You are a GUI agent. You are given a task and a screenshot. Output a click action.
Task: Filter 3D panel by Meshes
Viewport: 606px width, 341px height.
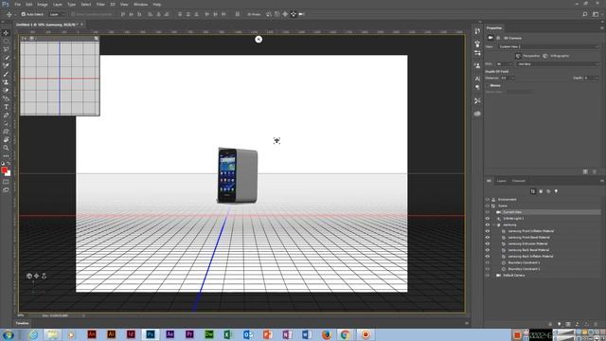[x=541, y=191]
